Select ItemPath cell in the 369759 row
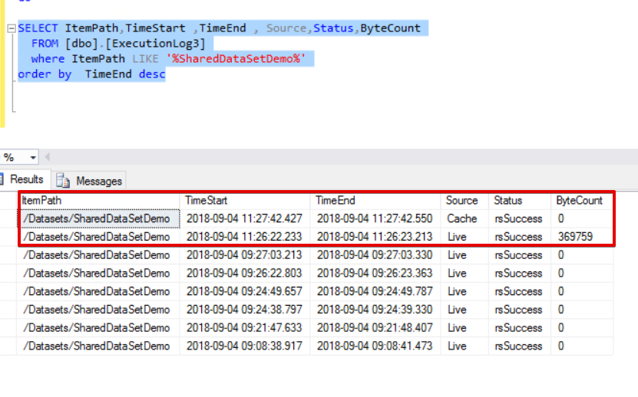This screenshot has width=638, height=397. click(x=98, y=237)
